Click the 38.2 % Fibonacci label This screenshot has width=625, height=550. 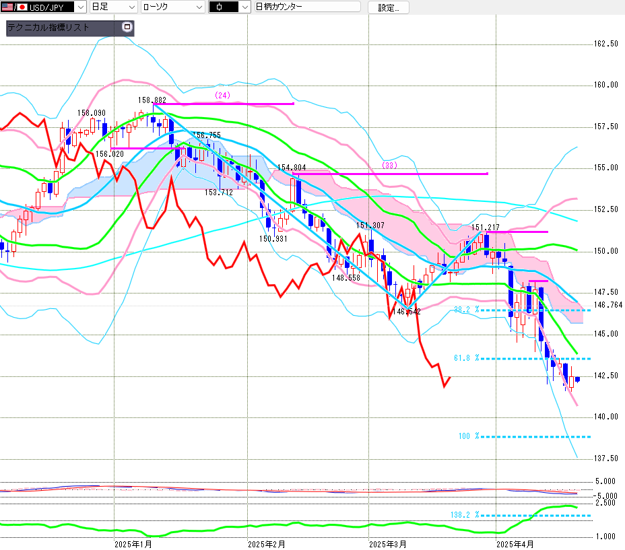(466, 310)
